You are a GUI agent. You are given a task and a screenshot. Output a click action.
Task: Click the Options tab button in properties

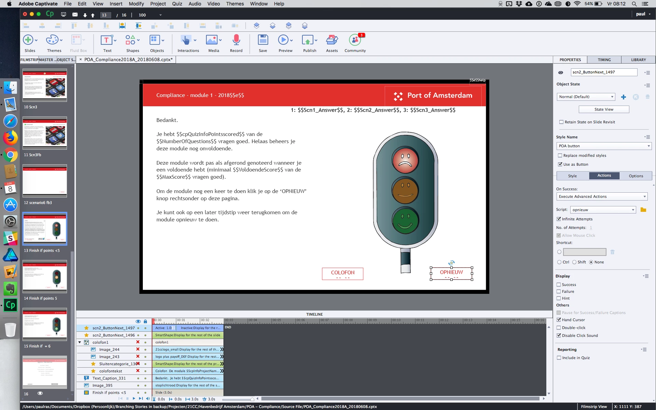tap(635, 176)
